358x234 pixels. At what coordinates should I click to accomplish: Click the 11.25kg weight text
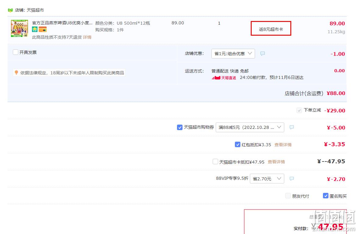tap(336, 32)
